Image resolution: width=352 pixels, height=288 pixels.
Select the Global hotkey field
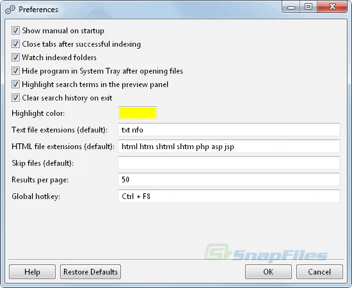coord(229,196)
